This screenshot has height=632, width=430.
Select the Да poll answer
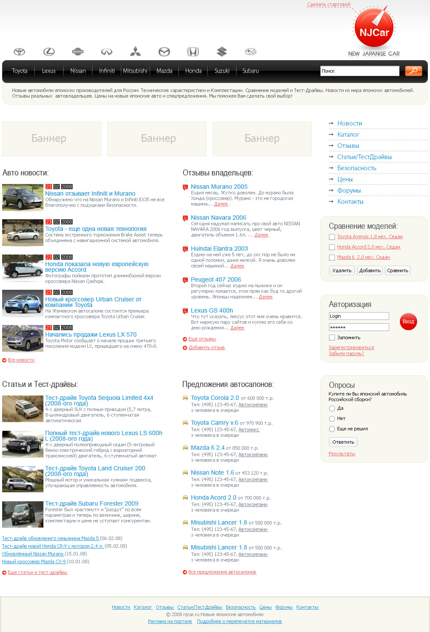pyautogui.click(x=332, y=408)
